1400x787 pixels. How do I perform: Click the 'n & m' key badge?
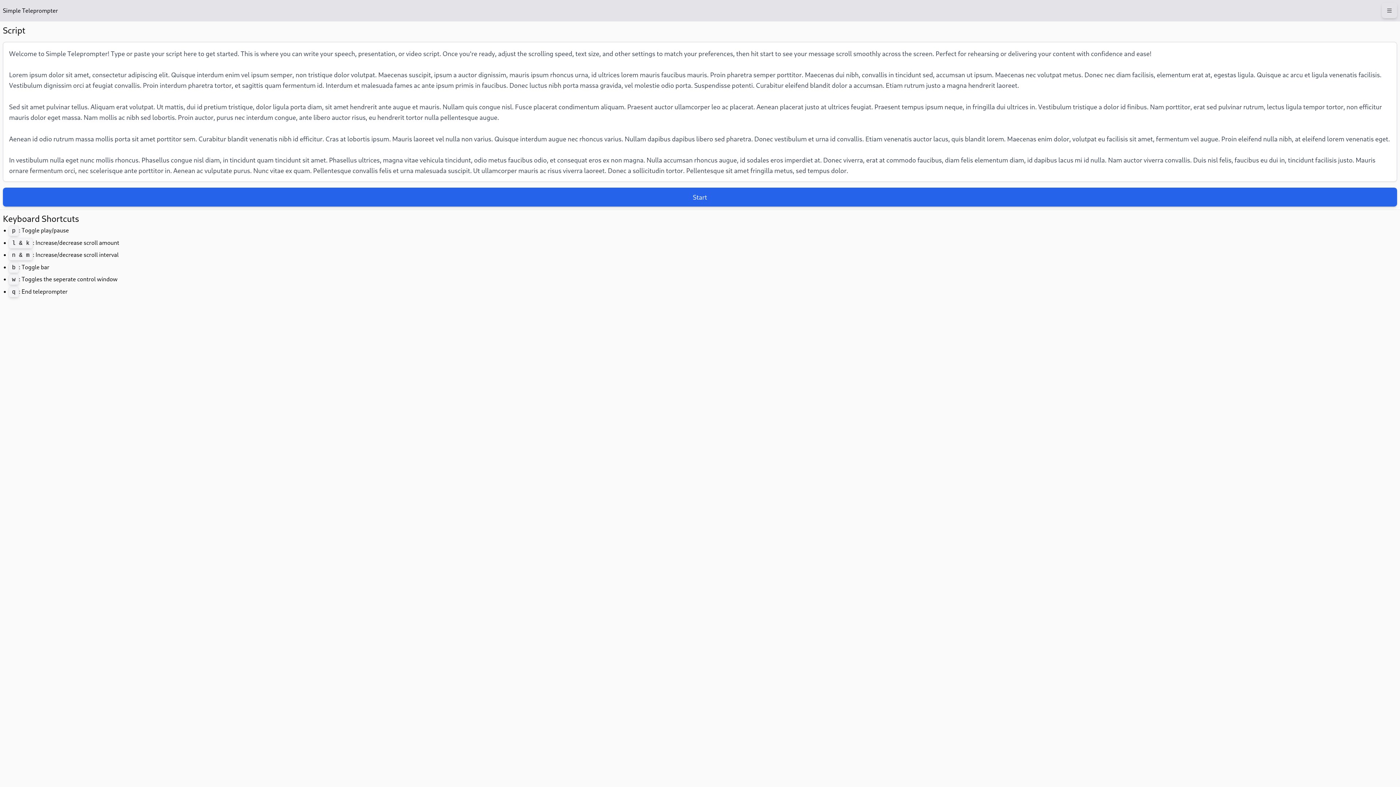point(21,255)
